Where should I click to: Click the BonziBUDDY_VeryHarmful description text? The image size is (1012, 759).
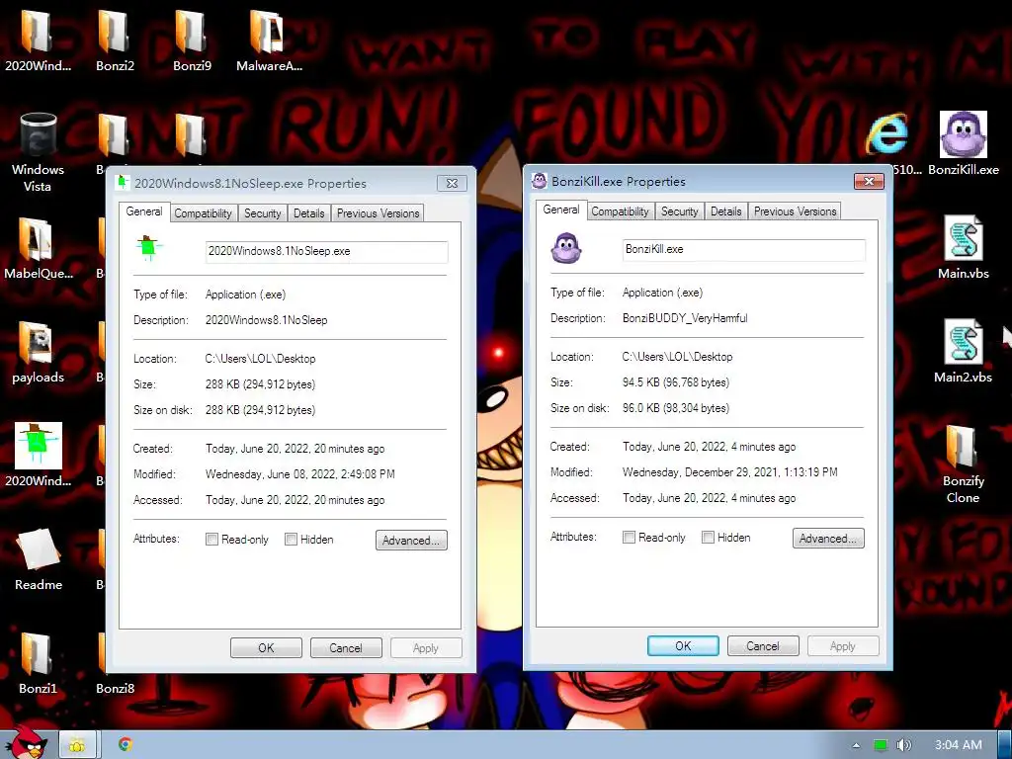[x=685, y=318]
